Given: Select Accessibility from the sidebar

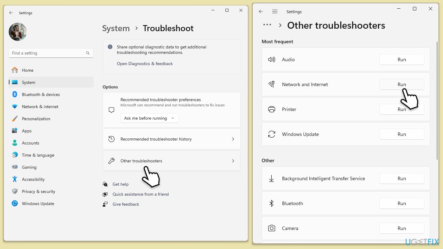Looking at the screenshot, I should [x=33, y=179].
